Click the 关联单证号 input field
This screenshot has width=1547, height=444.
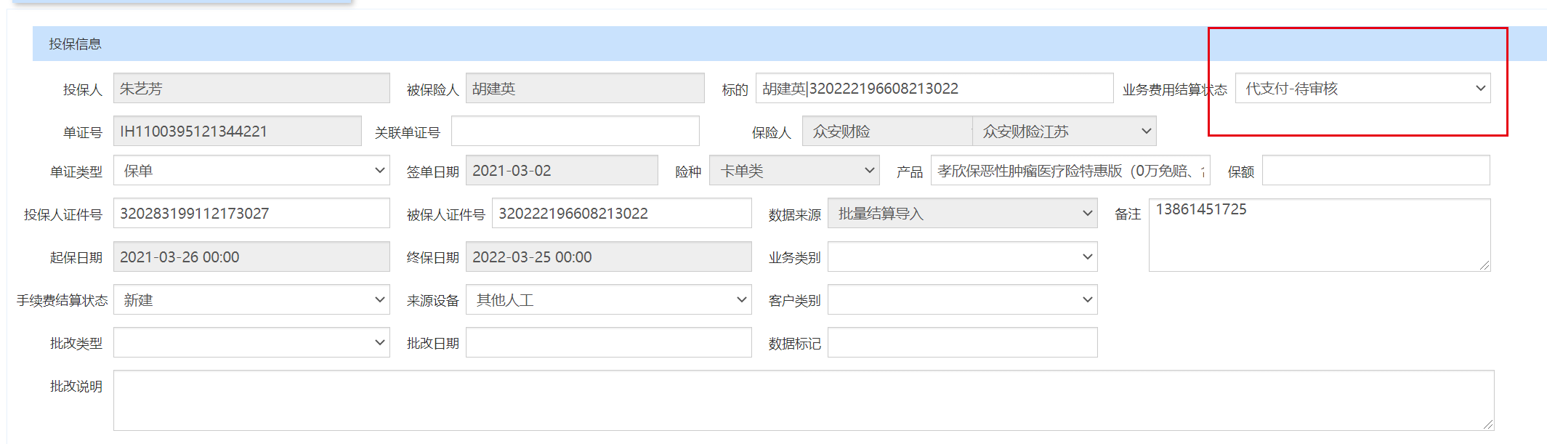point(575,132)
